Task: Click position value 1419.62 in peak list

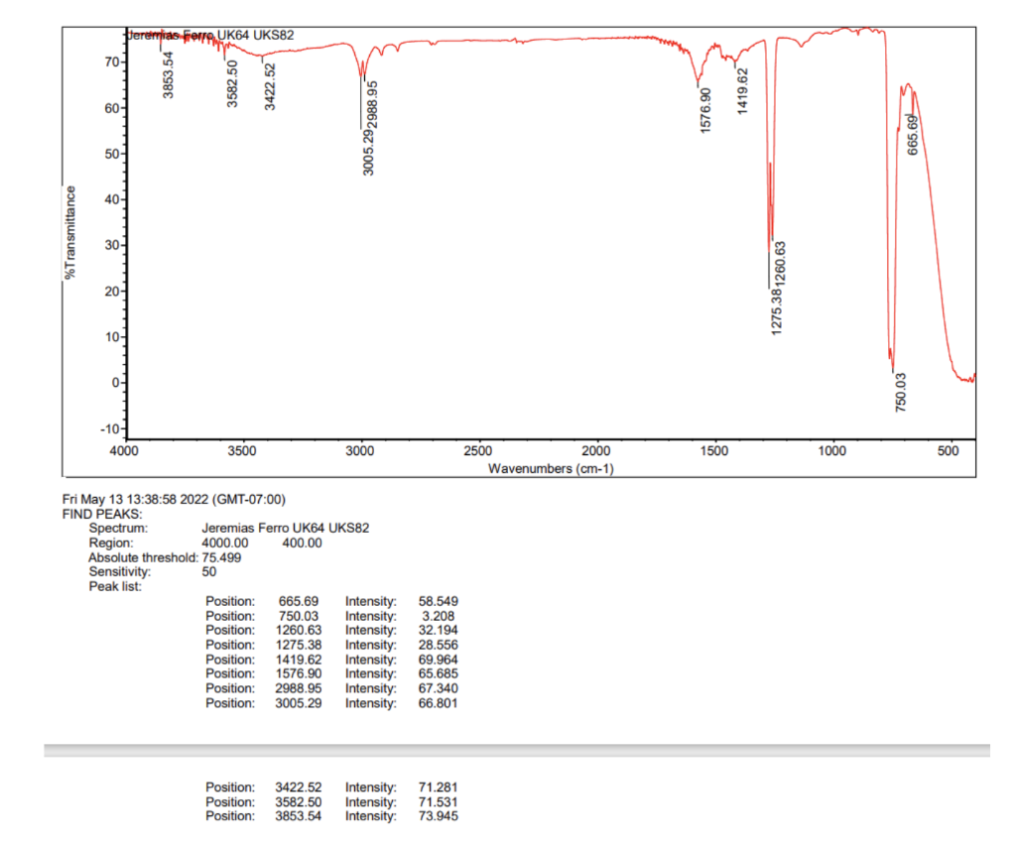Action: pos(299,660)
